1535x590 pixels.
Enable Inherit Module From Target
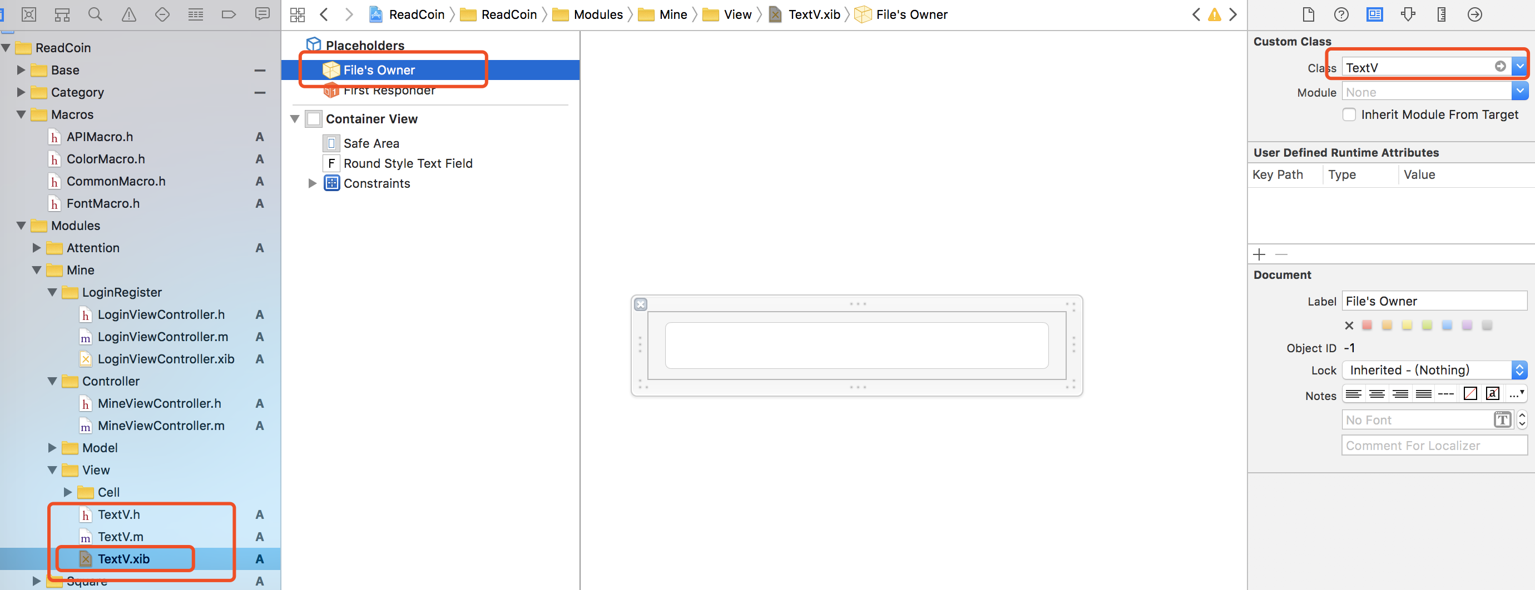(1349, 115)
